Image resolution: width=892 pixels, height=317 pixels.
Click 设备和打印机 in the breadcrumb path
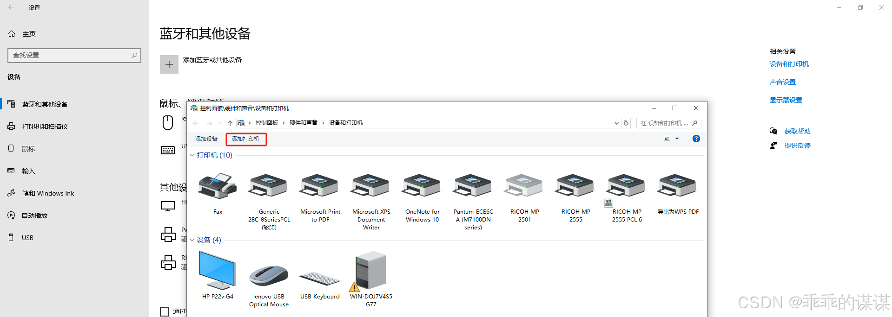346,123
